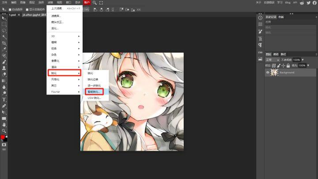
Task: Open the CSS panel icon
Action: pos(260,52)
